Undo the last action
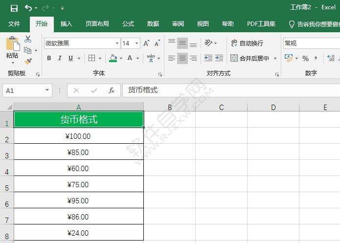This screenshot has width=340, height=243. click(28, 8)
